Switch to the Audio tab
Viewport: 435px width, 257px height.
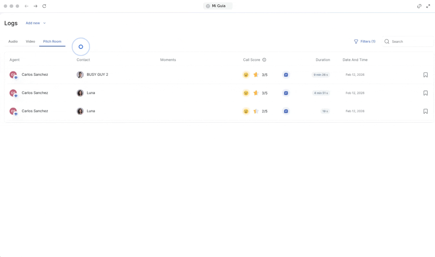tap(13, 41)
